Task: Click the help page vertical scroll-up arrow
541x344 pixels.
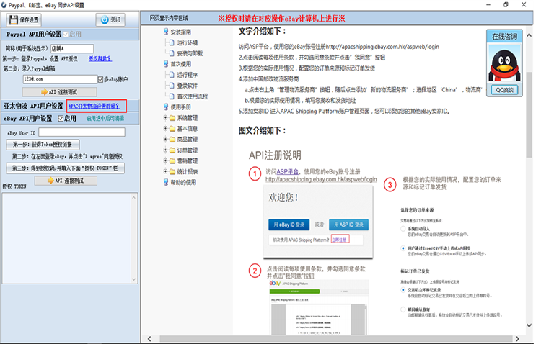Action: click(x=529, y=35)
